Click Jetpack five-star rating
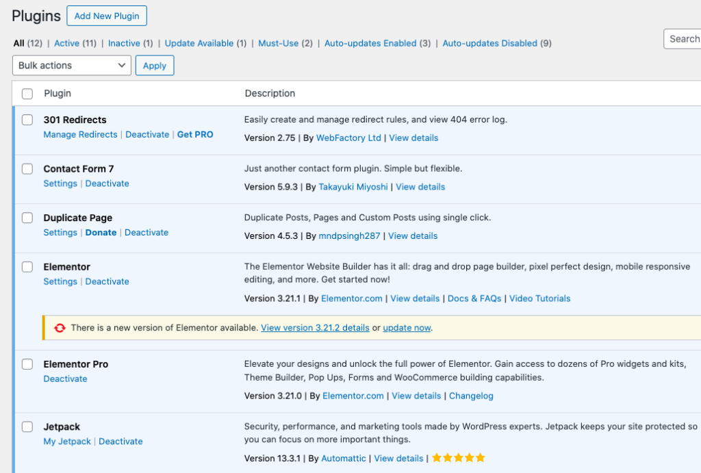The image size is (701, 473). click(x=458, y=458)
